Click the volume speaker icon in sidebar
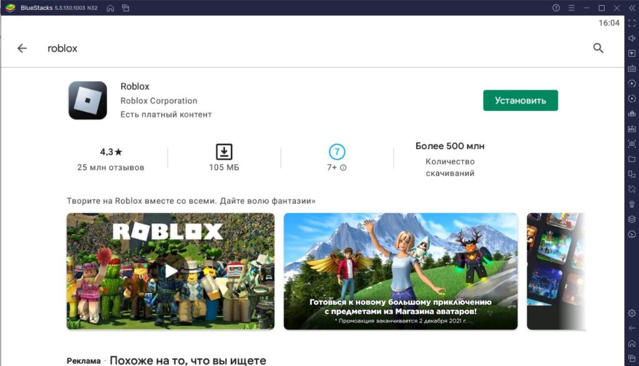The image size is (639, 366). pos(632,38)
